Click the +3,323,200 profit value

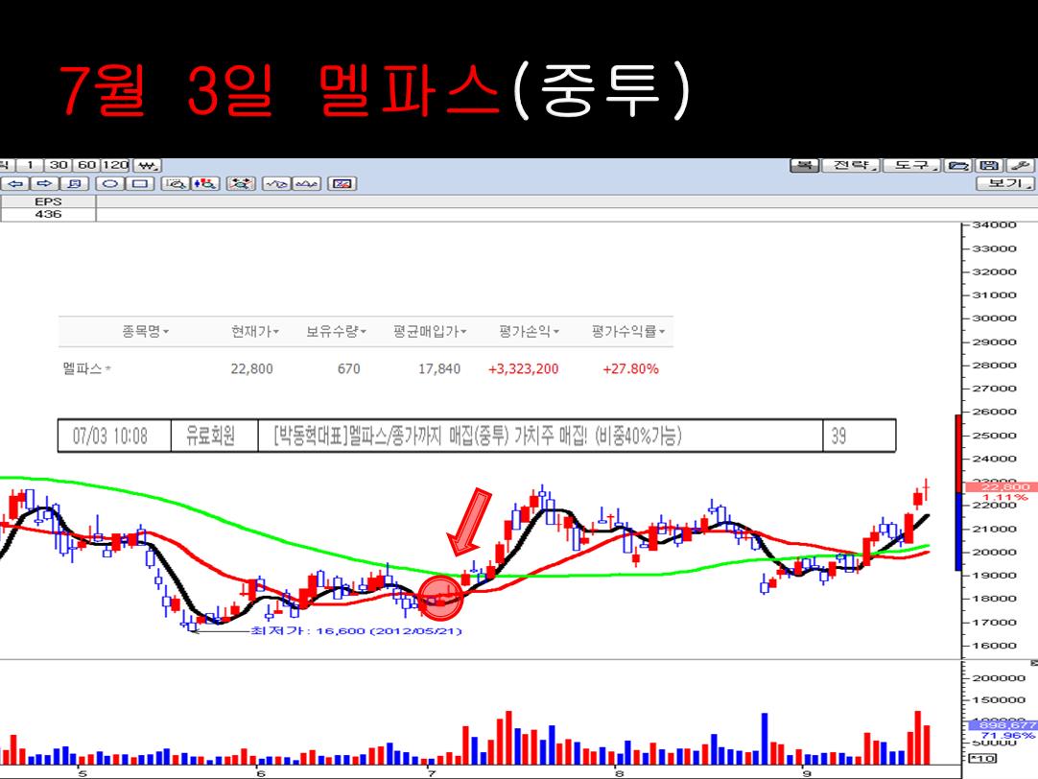click(523, 368)
